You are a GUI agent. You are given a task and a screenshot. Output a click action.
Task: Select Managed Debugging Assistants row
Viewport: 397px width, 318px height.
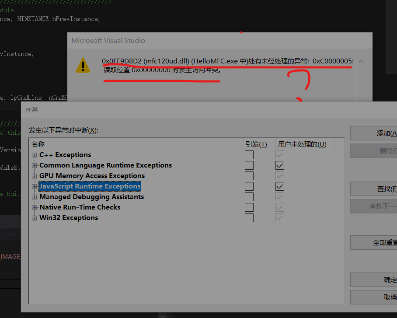coord(91,197)
